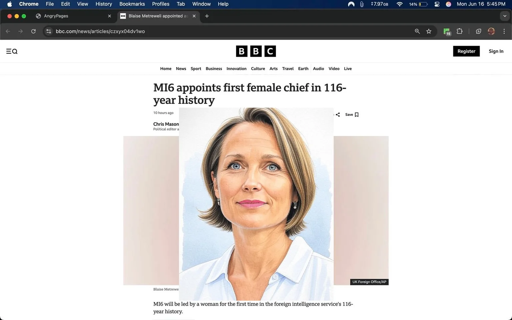Viewport: 512px width, 320px height.
Task: Open the energy saver leaf icon
Action: (x=478, y=31)
